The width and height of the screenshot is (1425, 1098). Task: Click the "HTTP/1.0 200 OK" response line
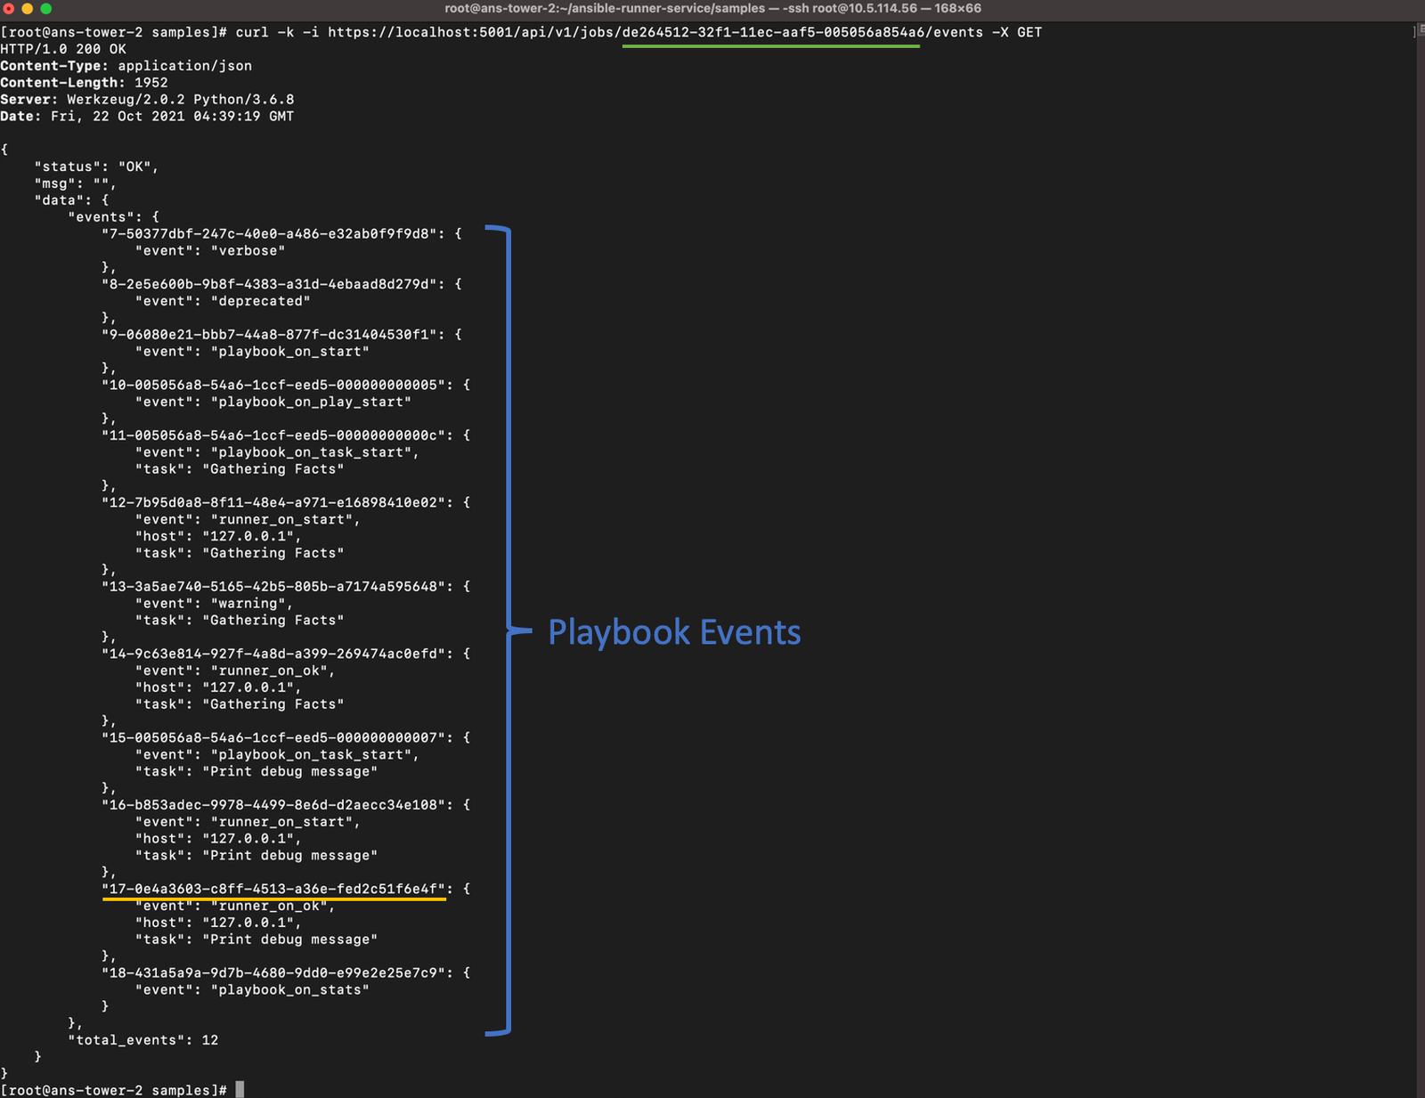(63, 49)
